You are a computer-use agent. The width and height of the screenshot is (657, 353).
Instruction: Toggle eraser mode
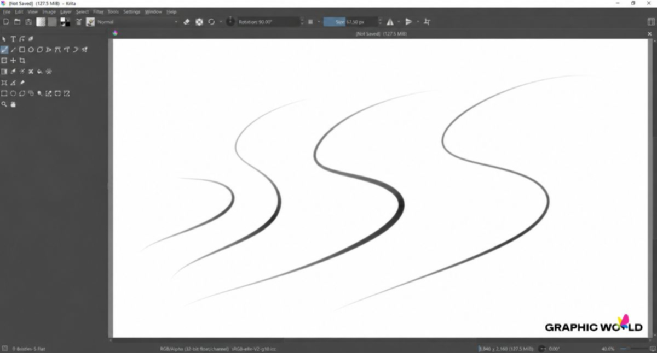click(x=186, y=22)
